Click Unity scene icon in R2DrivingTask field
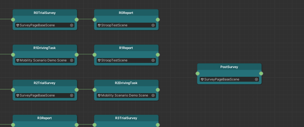The height and width of the screenshot is (127, 304). tap(99, 95)
